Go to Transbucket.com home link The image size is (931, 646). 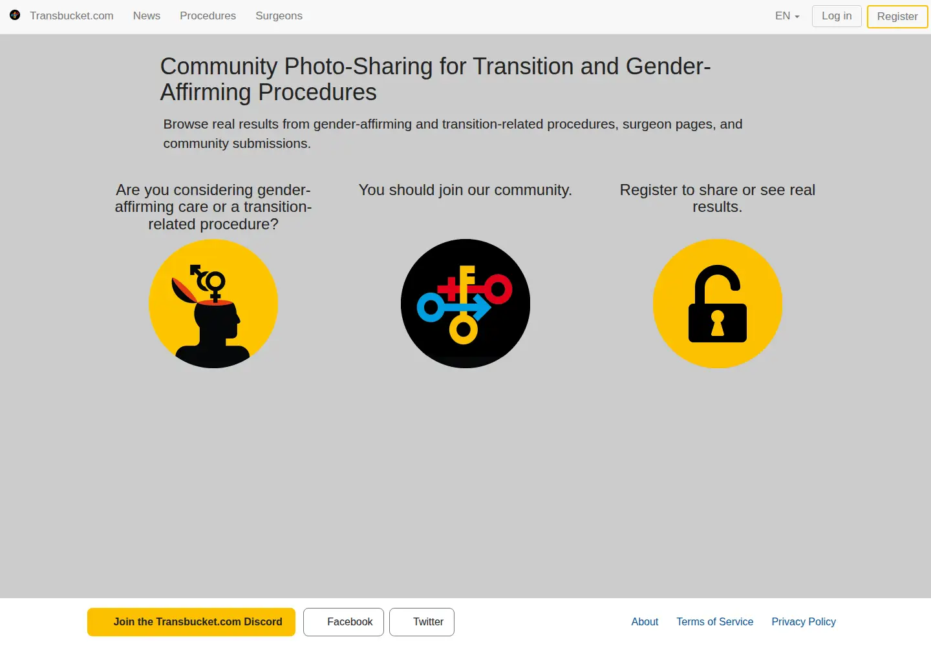(x=72, y=16)
